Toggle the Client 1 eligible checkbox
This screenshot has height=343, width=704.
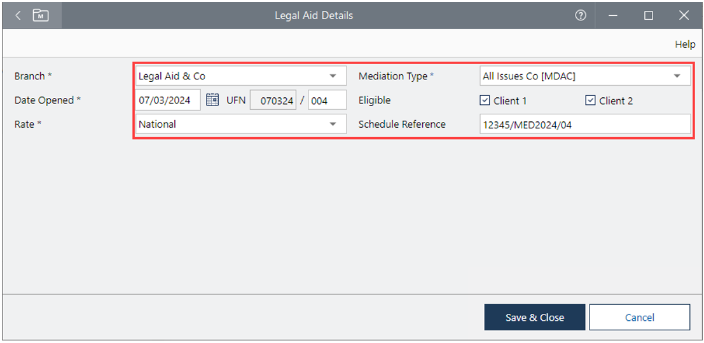point(485,100)
